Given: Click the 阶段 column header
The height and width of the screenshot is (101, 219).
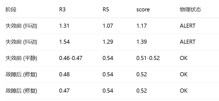Looking at the screenshot, I should [x=11, y=10].
